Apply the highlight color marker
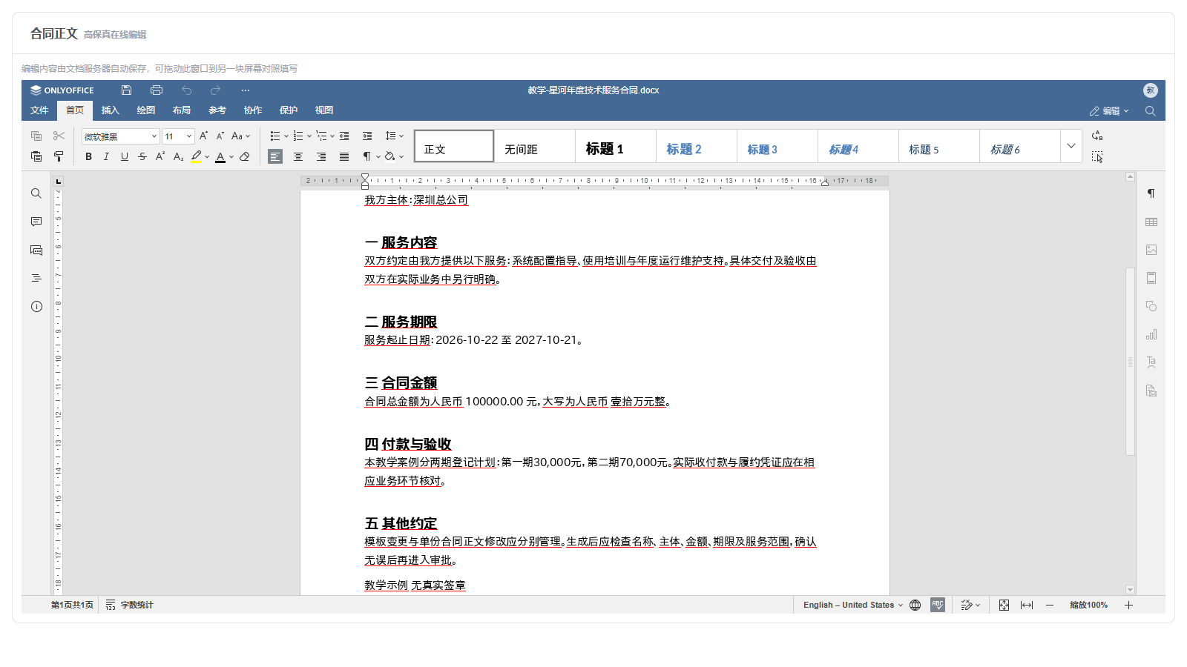Screen dimensions: 1187x667 click(196, 156)
